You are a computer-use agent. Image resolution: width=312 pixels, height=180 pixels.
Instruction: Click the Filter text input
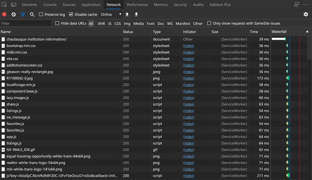click(x=26, y=23)
